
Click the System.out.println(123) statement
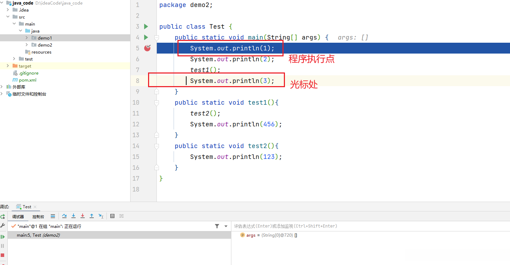pos(236,157)
